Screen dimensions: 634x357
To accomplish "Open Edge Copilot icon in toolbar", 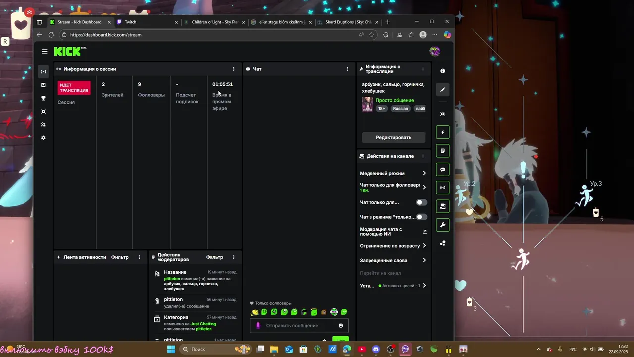I will [447, 35].
